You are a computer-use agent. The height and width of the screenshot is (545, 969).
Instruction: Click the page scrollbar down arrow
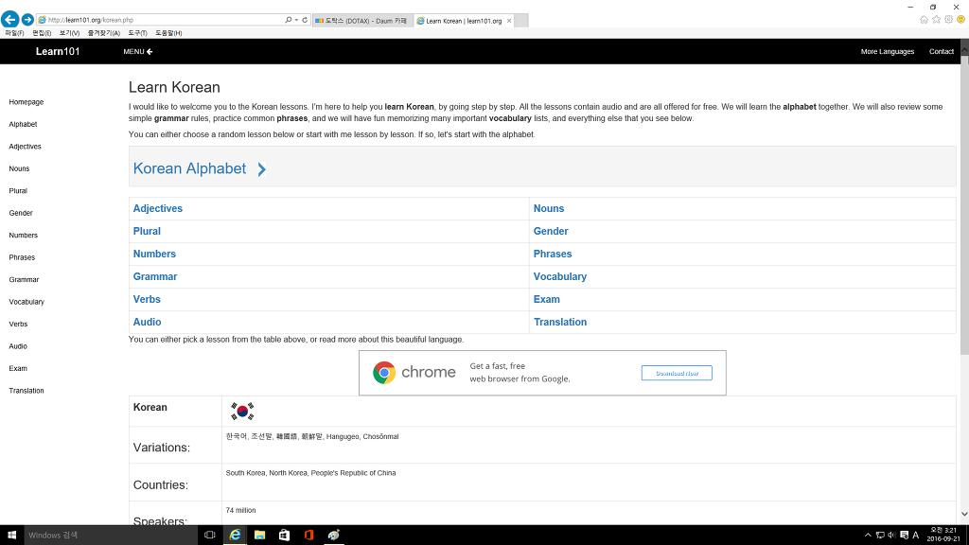tap(964, 514)
